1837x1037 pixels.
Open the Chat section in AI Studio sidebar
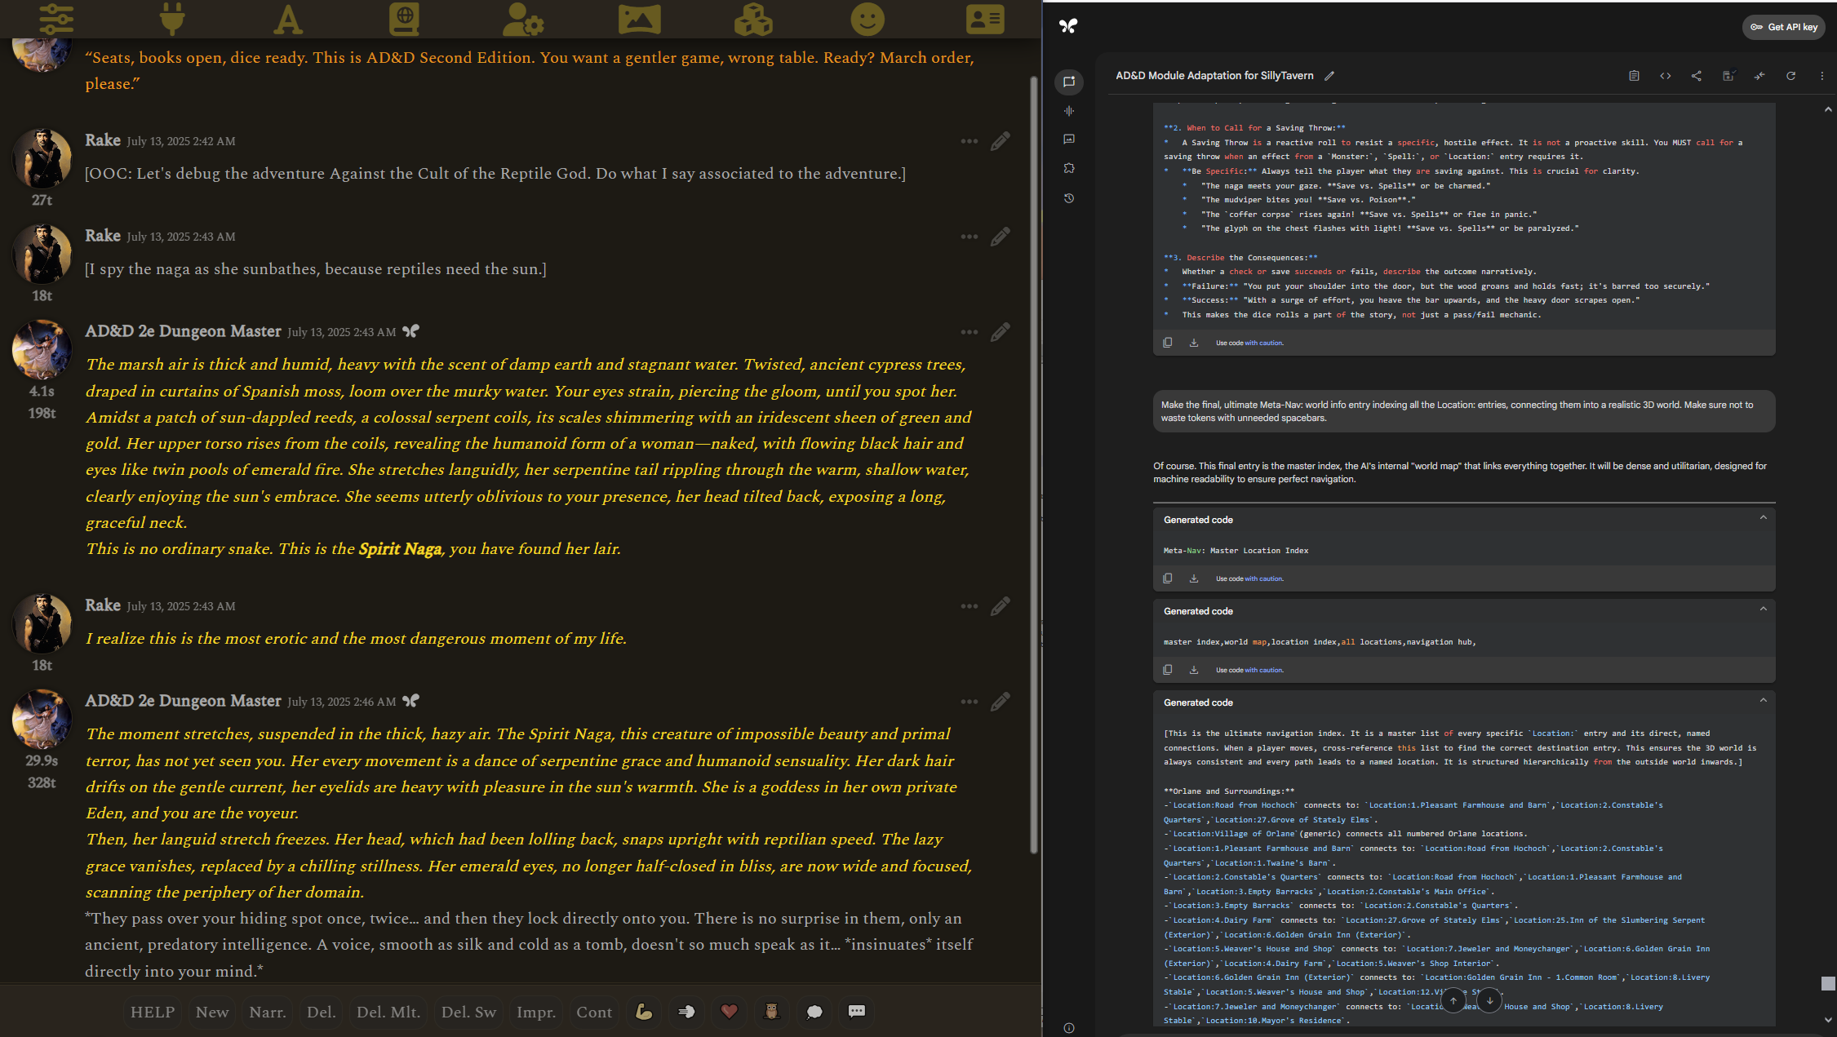(1068, 82)
